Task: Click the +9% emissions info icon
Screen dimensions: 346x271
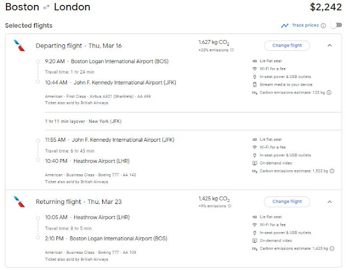Action: pos(230,207)
